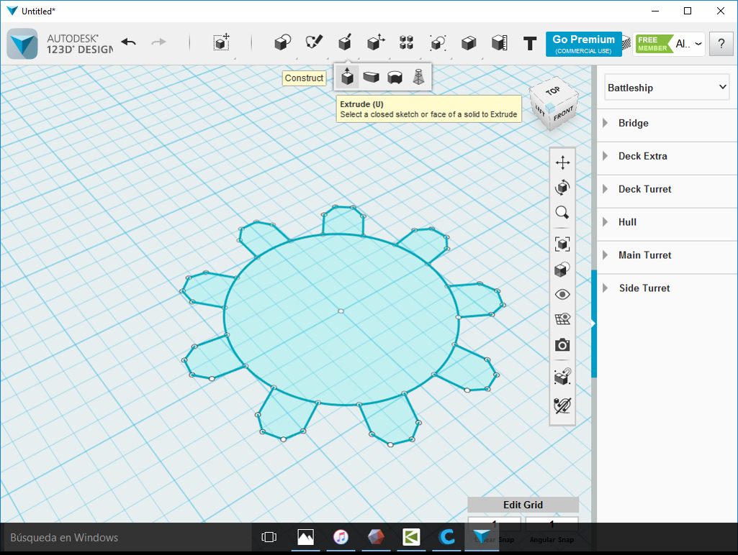Activate the Pan navigation tool
Image resolution: width=738 pixels, height=555 pixels.
[562, 162]
